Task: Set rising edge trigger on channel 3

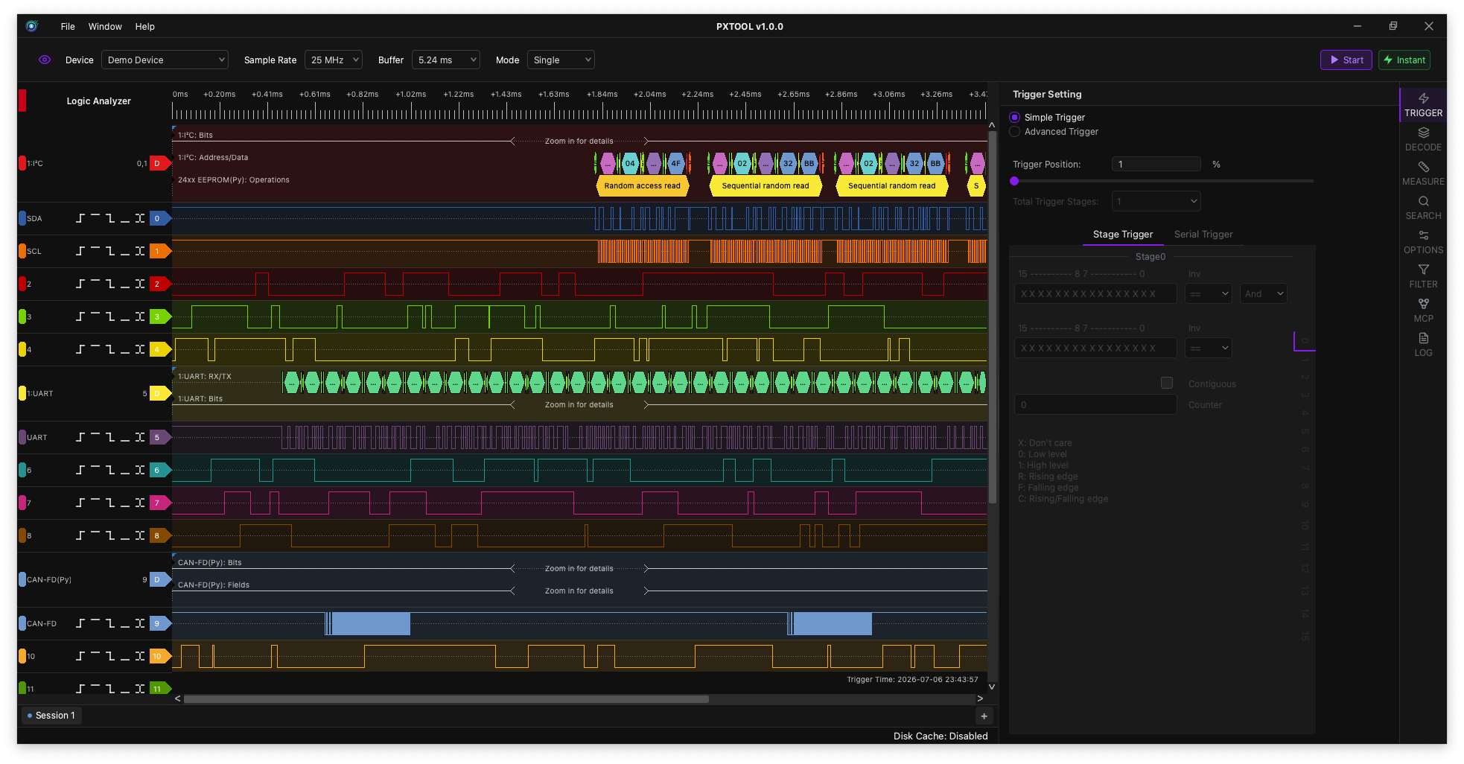Action: pos(80,316)
